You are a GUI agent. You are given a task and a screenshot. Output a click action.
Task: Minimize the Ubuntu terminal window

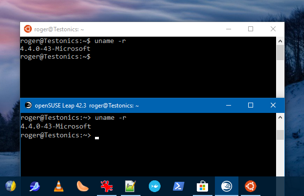tap(229, 29)
